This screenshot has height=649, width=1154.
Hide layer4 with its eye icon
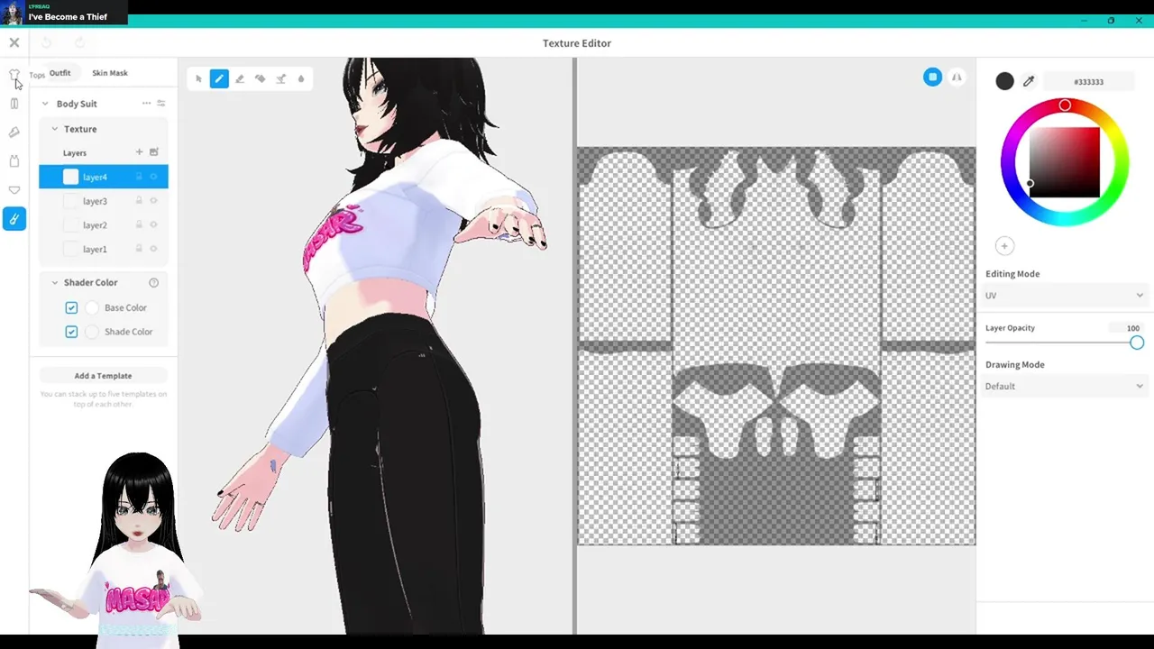[154, 177]
